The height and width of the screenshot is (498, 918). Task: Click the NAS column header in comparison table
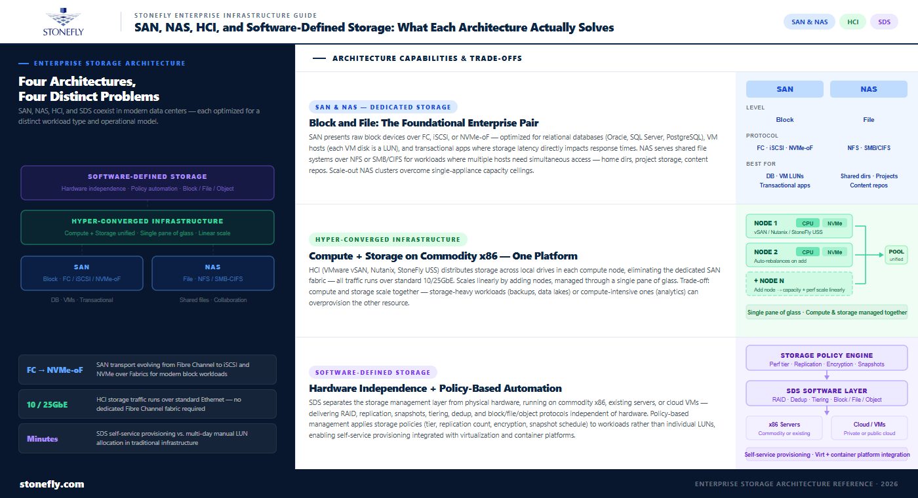[x=869, y=89]
